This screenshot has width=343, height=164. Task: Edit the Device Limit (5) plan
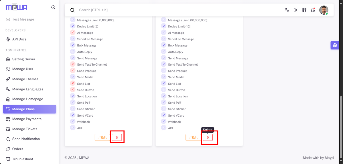tap(103, 137)
